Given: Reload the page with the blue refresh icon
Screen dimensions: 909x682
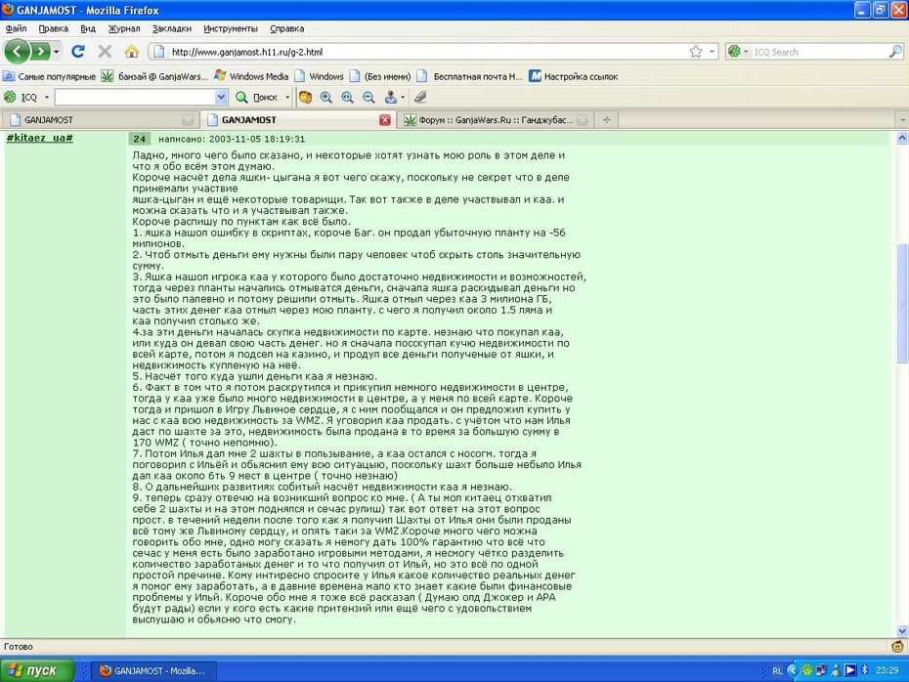Looking at the screenshot, I should 78,52.
